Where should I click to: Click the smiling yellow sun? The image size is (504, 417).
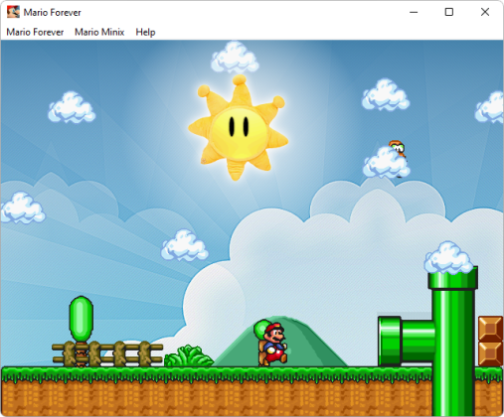(238, 128)
